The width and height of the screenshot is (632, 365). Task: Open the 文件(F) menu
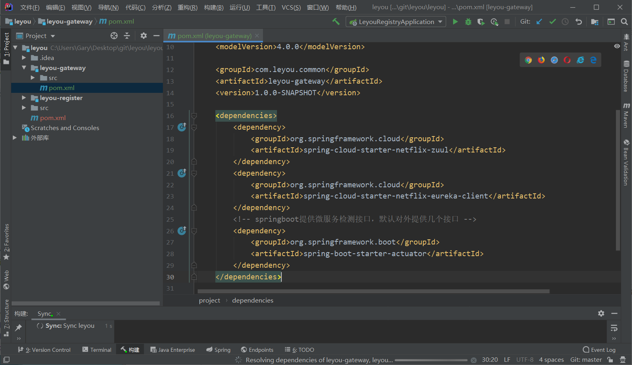tap(30, 8)
